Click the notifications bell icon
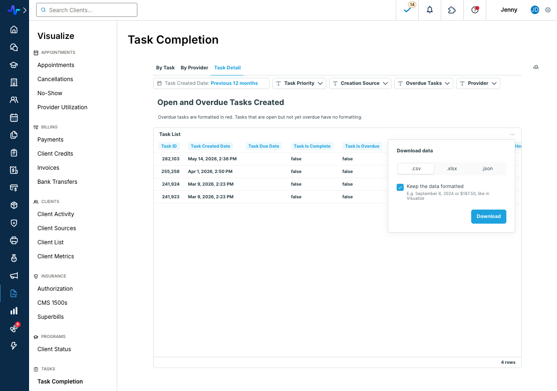Image resolution: width=557 pixels, height=391 pixels. (x=429, y=10)
